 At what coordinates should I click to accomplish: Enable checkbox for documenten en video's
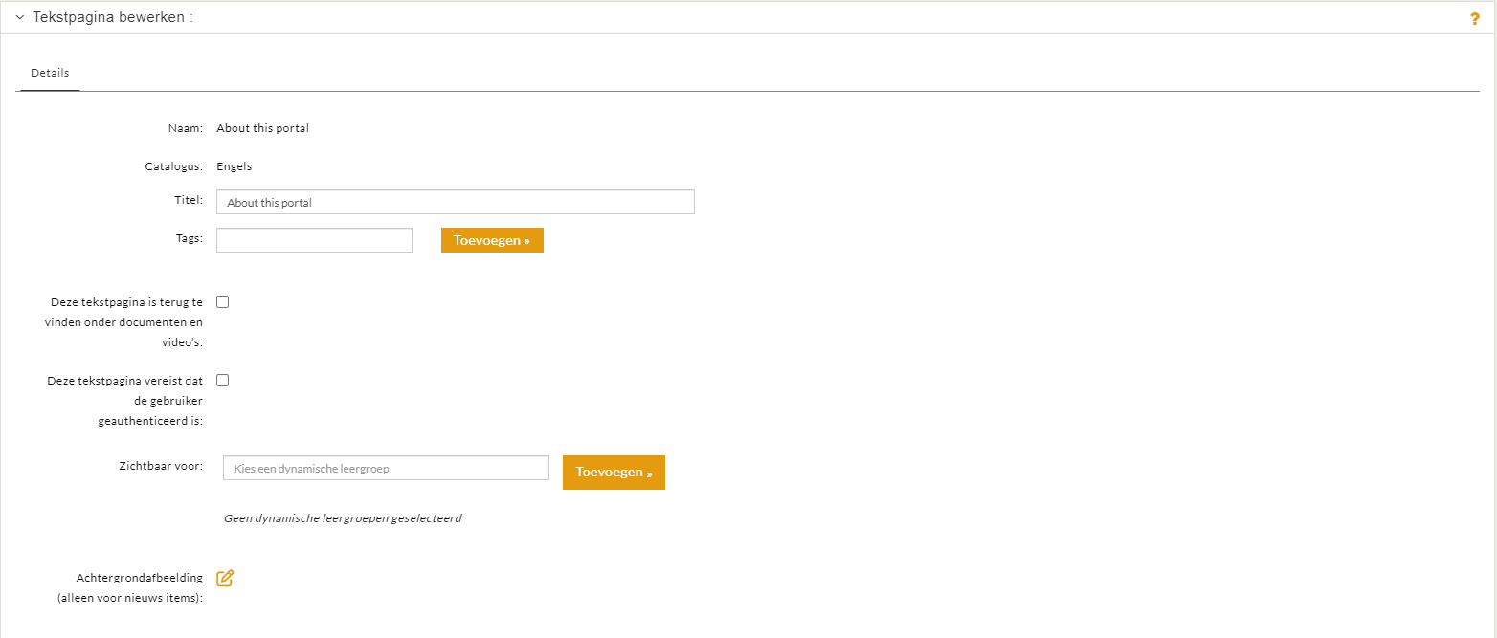coord(223,302)
